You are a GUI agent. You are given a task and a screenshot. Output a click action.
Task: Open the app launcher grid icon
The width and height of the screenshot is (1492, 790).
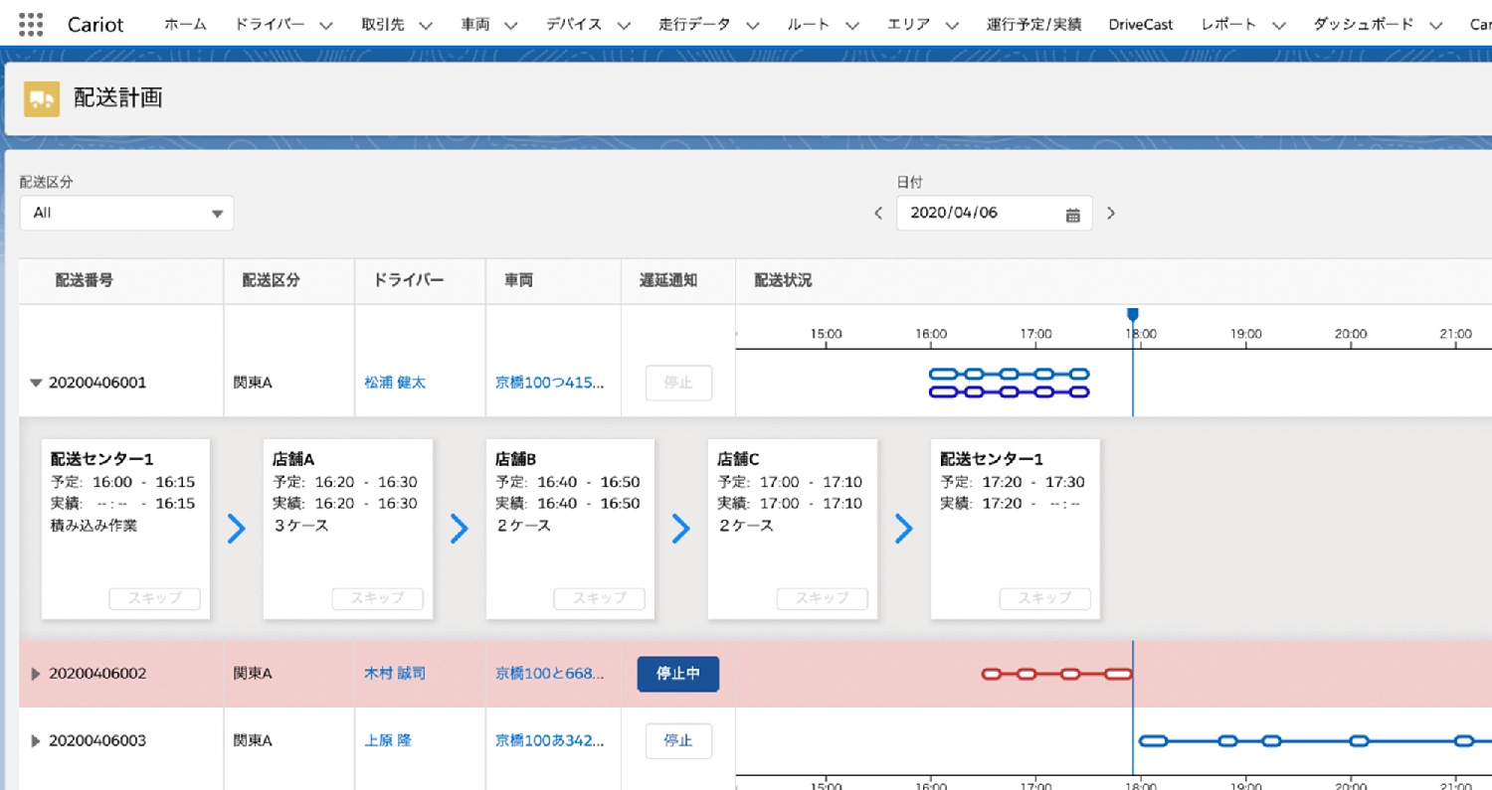pyautogui.click(x=31, y=24)
